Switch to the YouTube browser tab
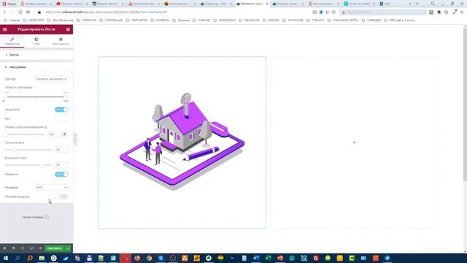 72,4
